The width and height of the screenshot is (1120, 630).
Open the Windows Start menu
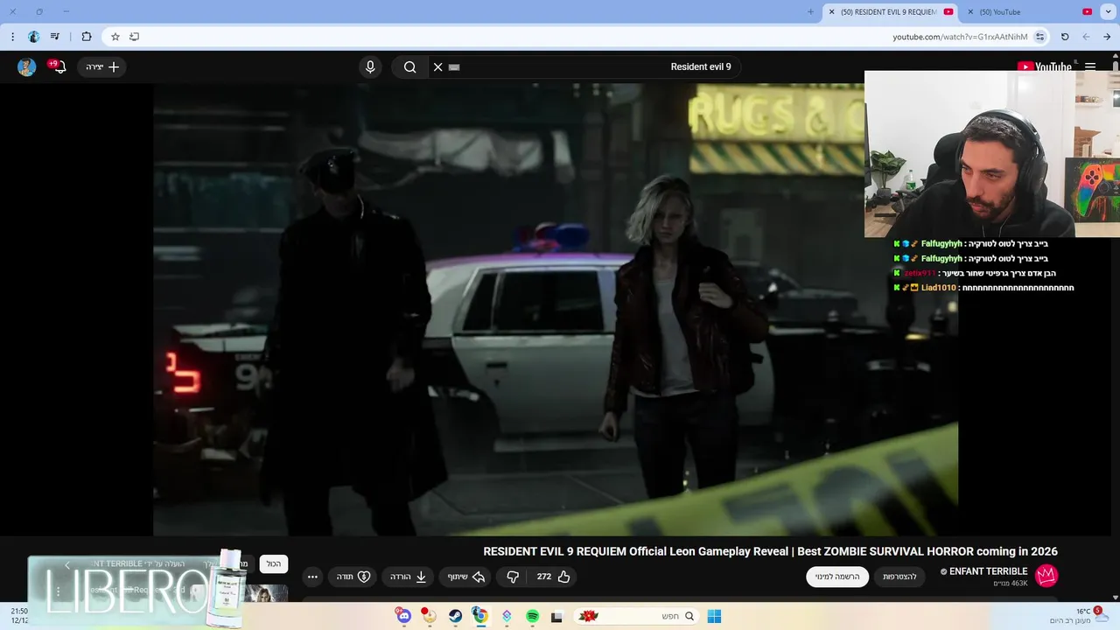point(714,616)
